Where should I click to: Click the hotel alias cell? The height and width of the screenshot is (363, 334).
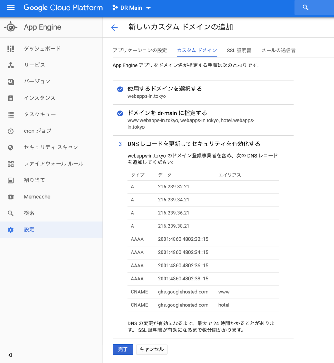point(224,305)
